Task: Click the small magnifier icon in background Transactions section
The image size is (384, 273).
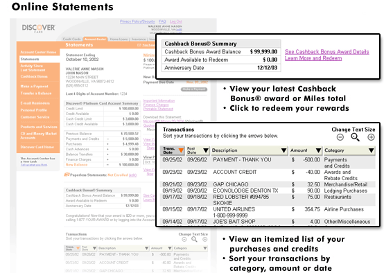Action: tap(194, 240)
